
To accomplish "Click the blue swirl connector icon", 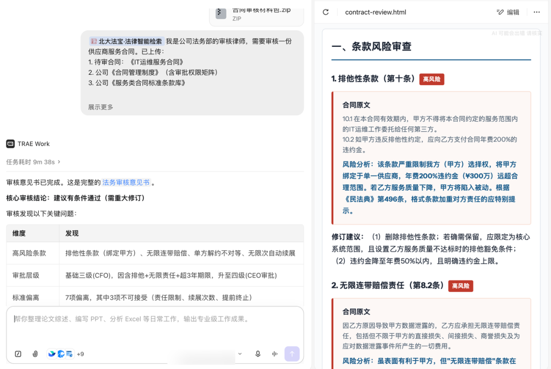I will click(x=61, y=354).
